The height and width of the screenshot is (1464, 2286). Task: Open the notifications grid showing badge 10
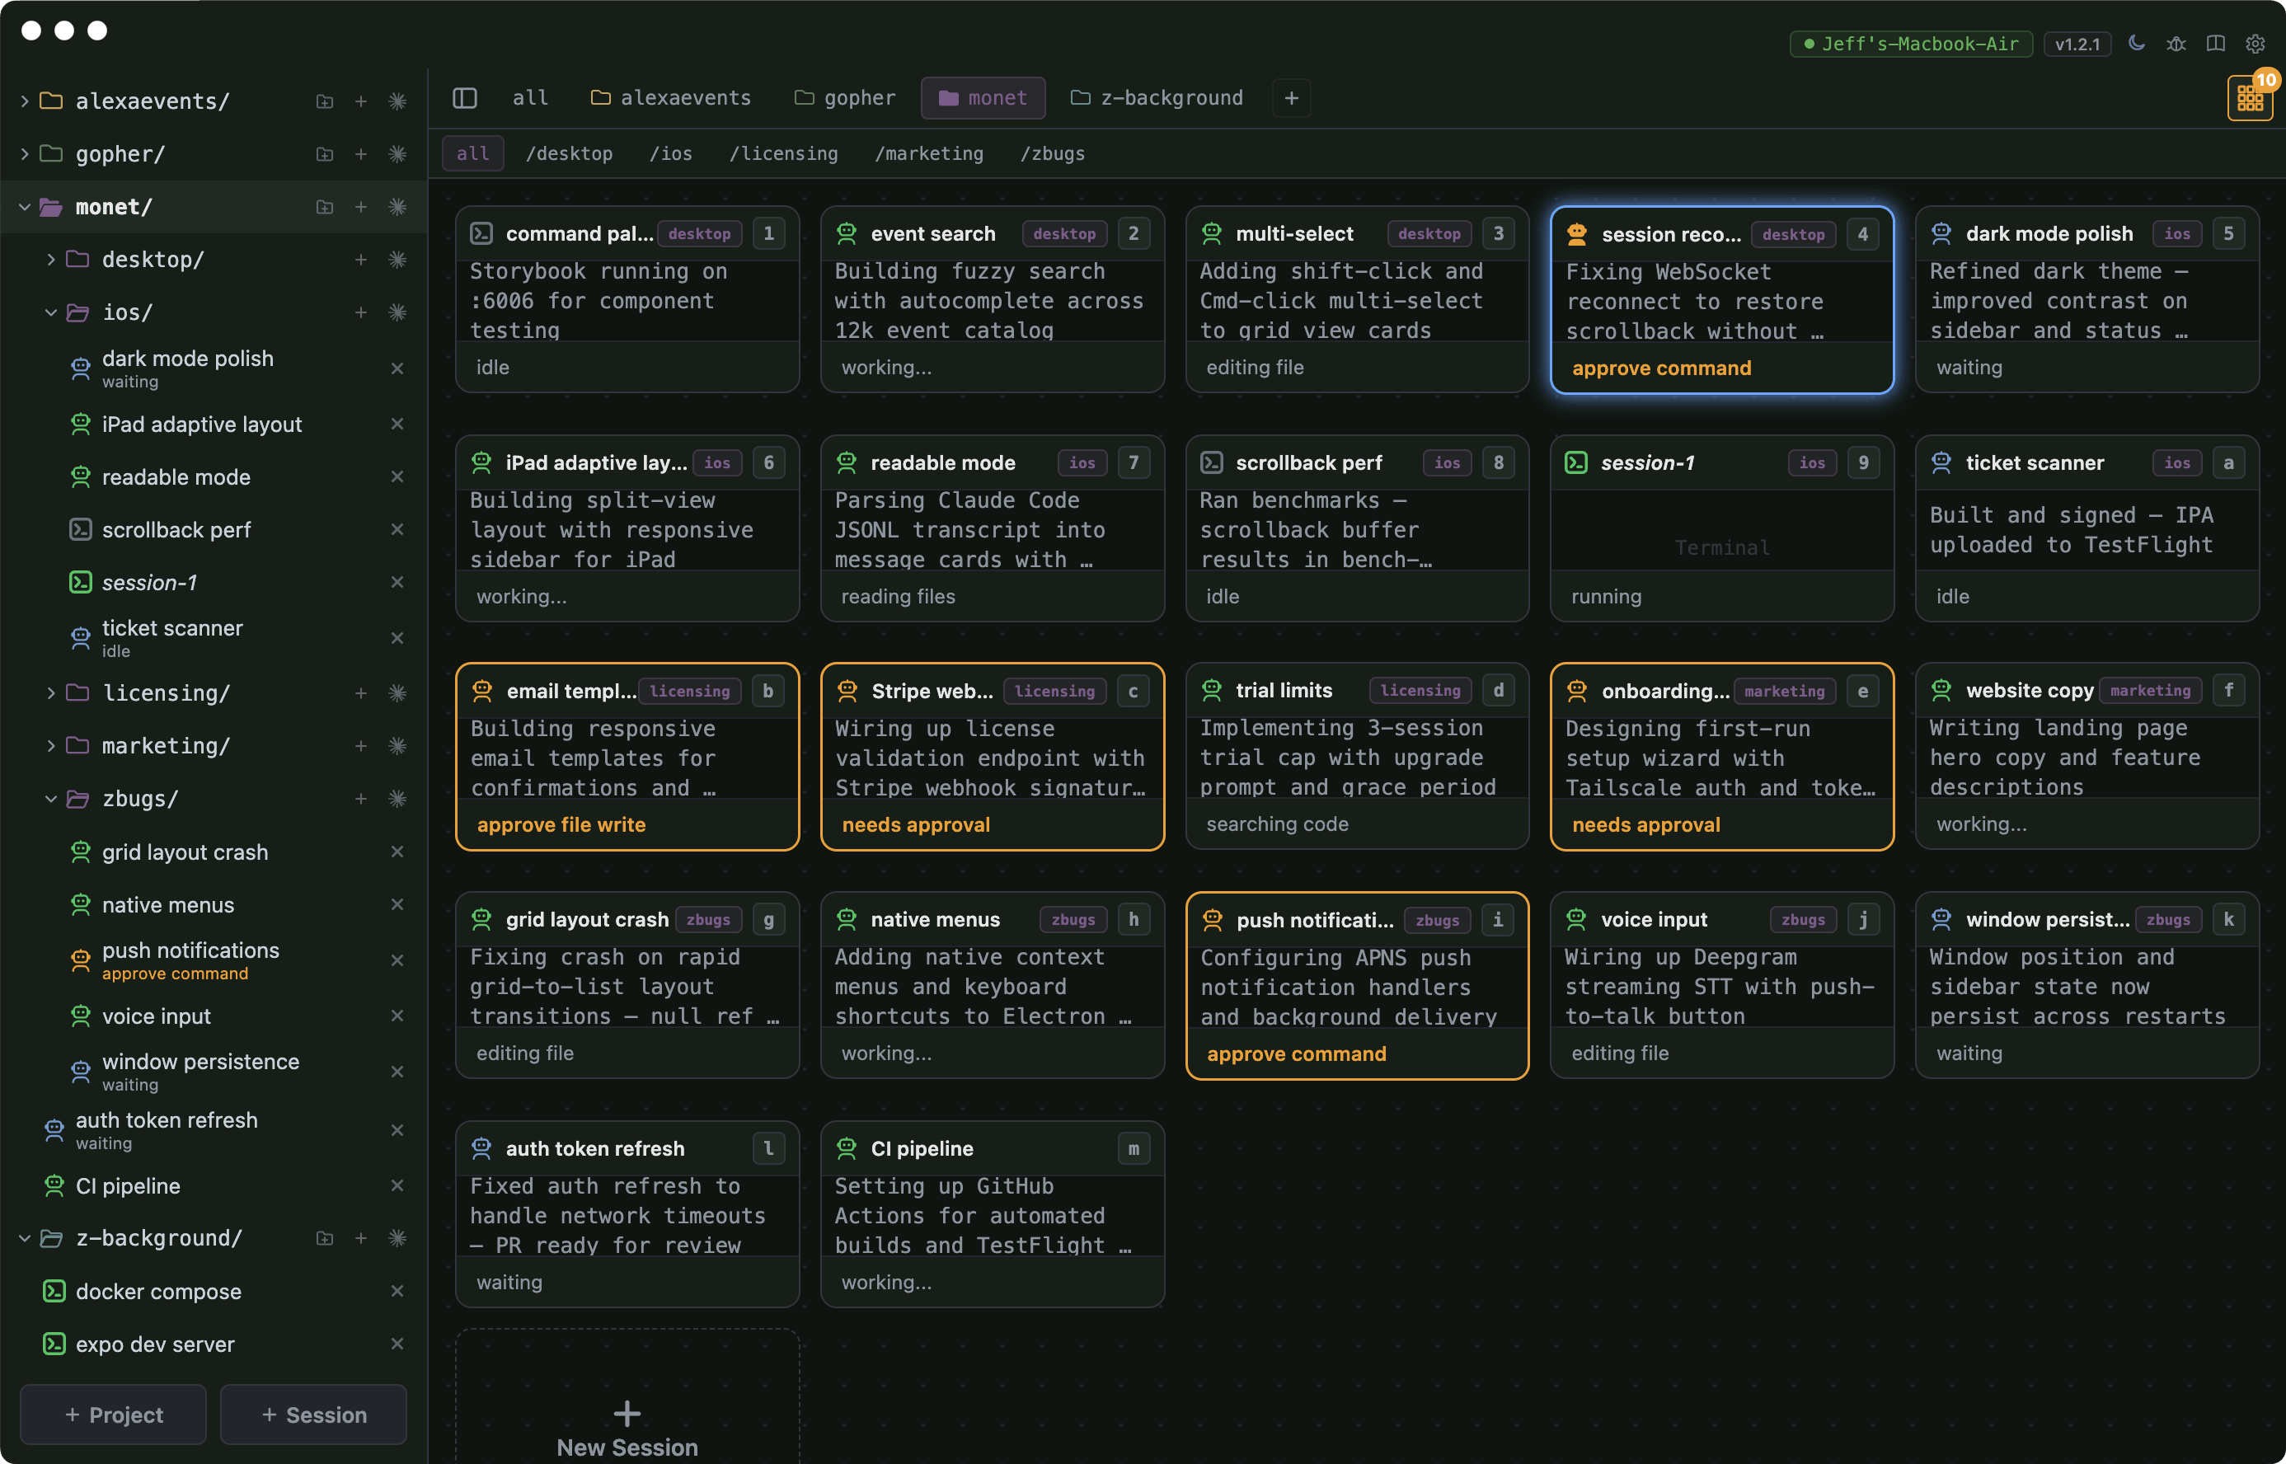(2249, 98)
